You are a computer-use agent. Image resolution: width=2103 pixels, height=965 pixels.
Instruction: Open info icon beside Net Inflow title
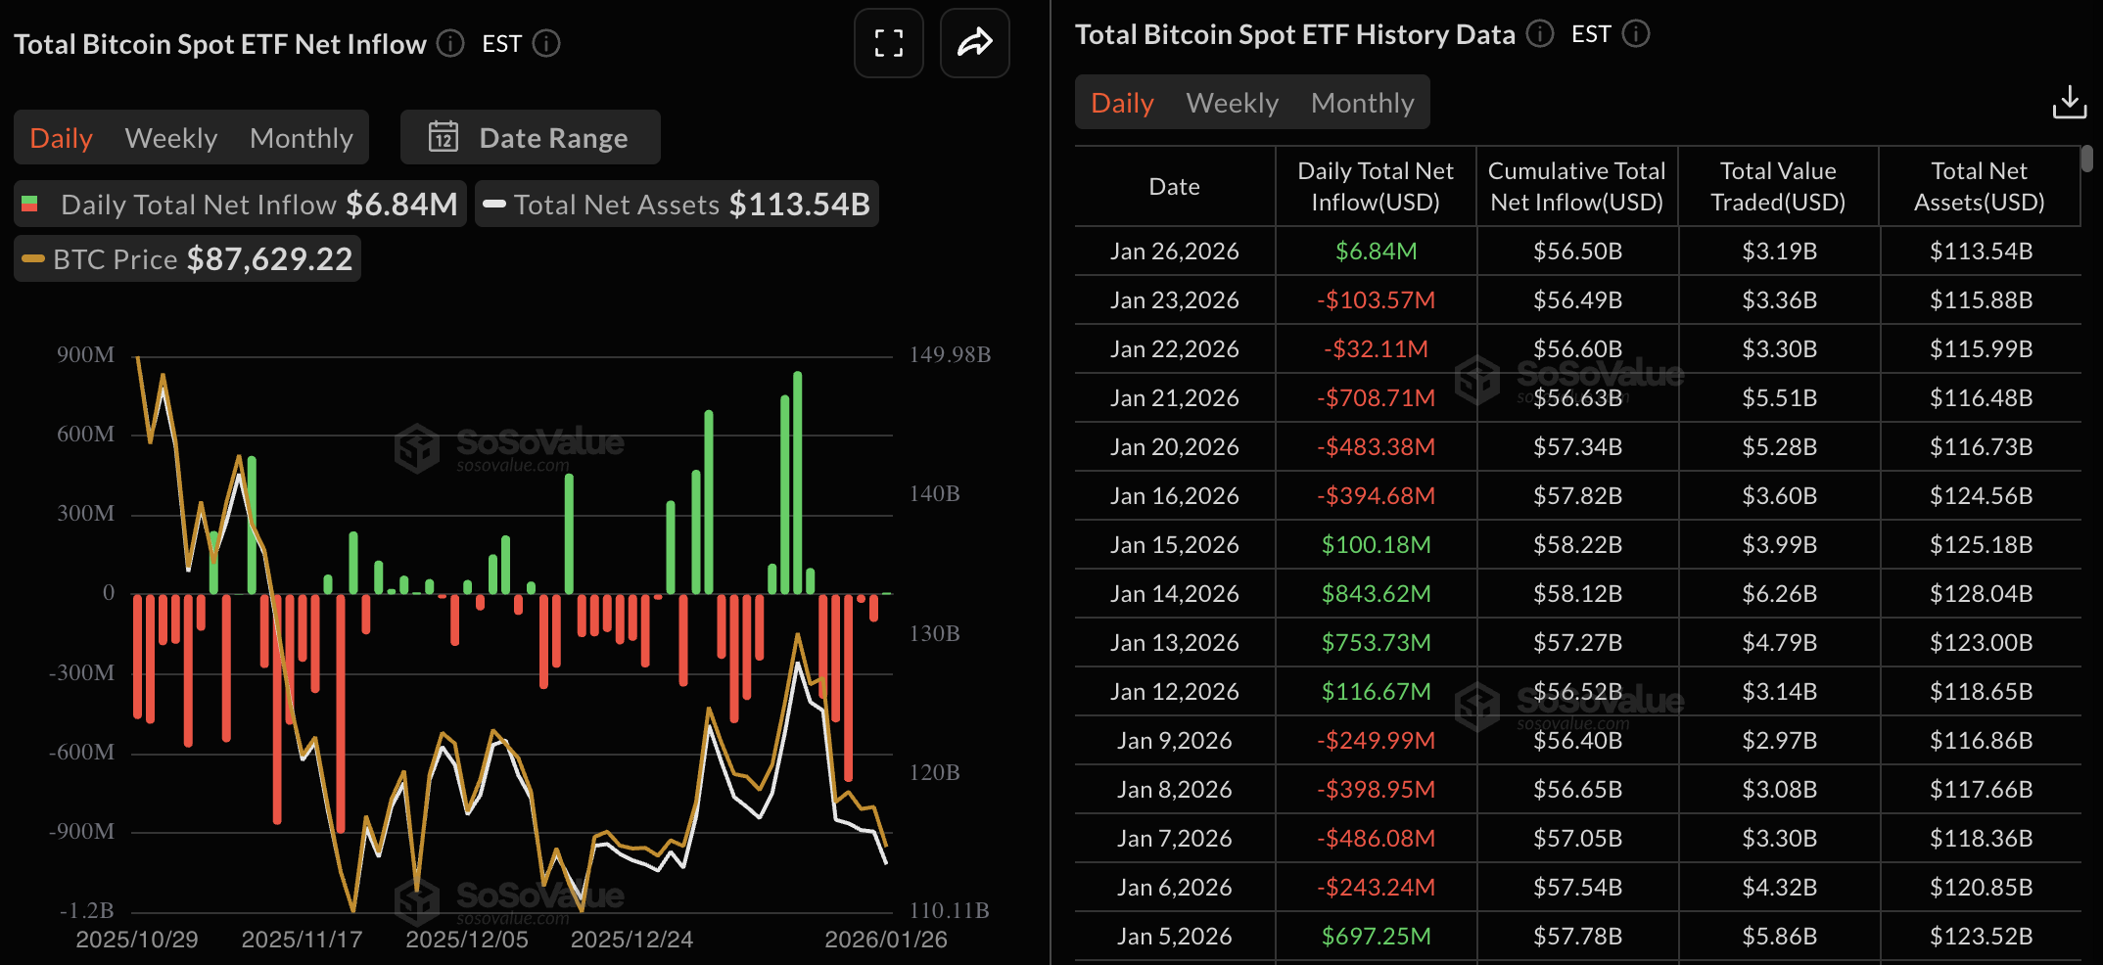click(x=450, y=43)
